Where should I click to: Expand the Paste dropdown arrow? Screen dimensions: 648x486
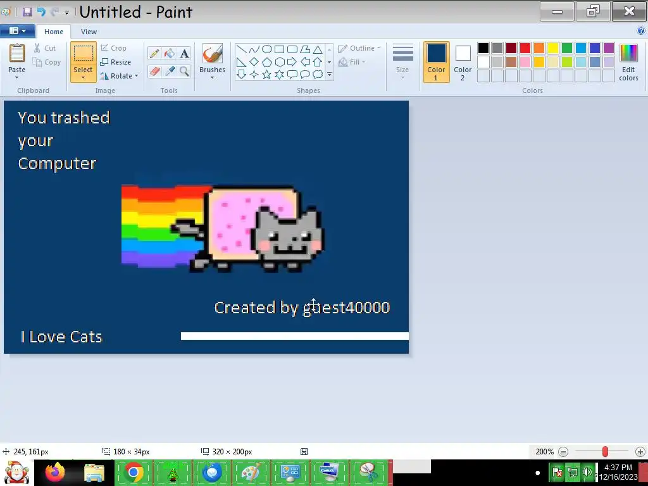(x=17, y=77)
